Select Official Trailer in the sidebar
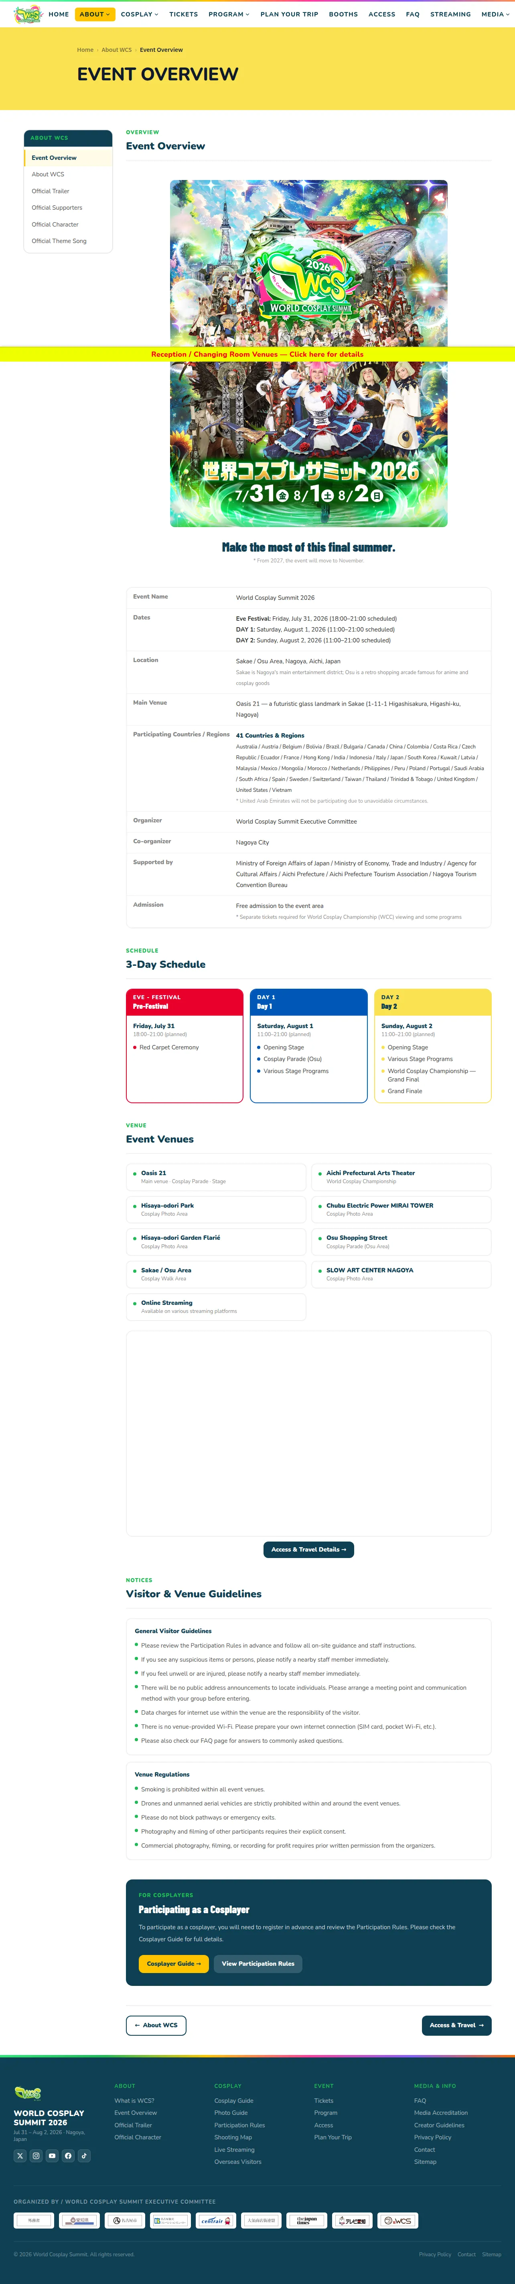This screenshot has height=2284, width=515. tap(68, 192)
